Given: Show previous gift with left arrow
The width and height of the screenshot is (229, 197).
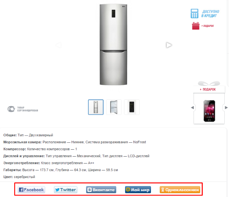Looking at the screenshot, I should 192,108.
